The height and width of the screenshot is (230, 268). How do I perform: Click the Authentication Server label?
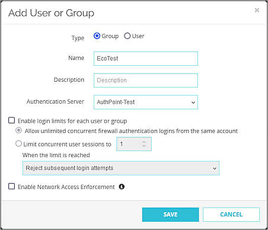(x=55, y=101)
